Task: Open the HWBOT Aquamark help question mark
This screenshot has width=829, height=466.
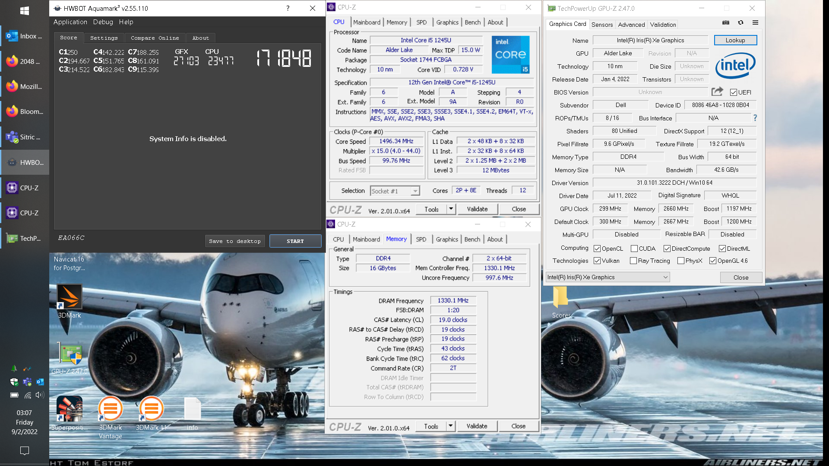Action: tap(288, 8)
